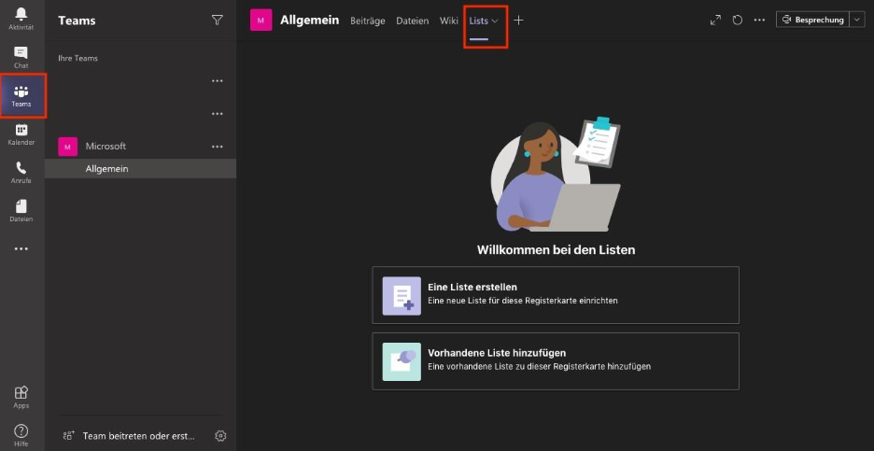874x451 pixels.
Task: Open the Besprechung options dropdown arrow
Action: (x=857, y=20)
